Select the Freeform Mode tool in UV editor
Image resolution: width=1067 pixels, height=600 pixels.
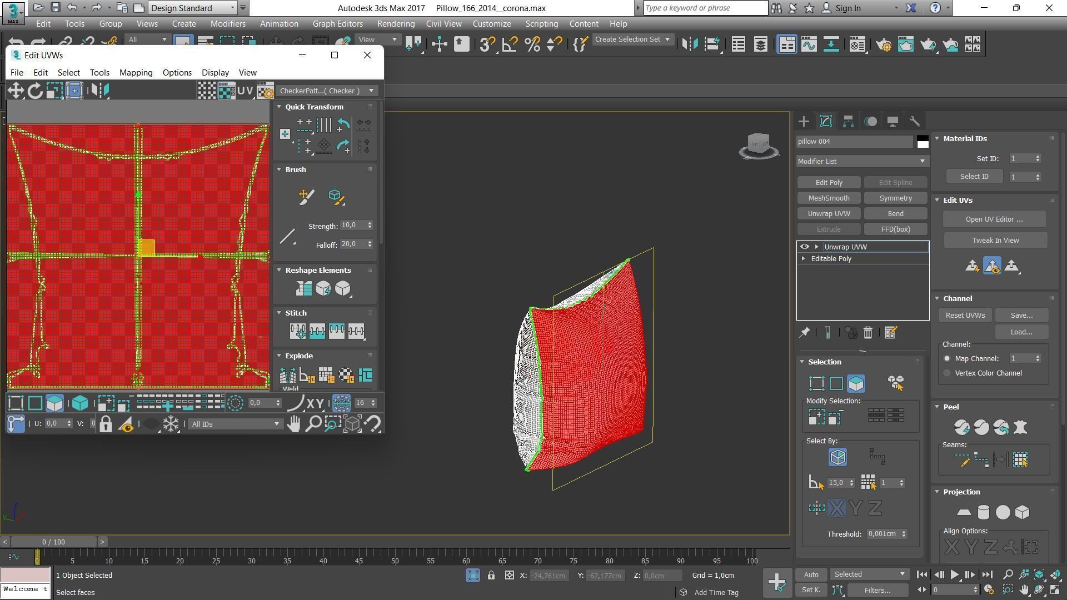tap(74, 91)
